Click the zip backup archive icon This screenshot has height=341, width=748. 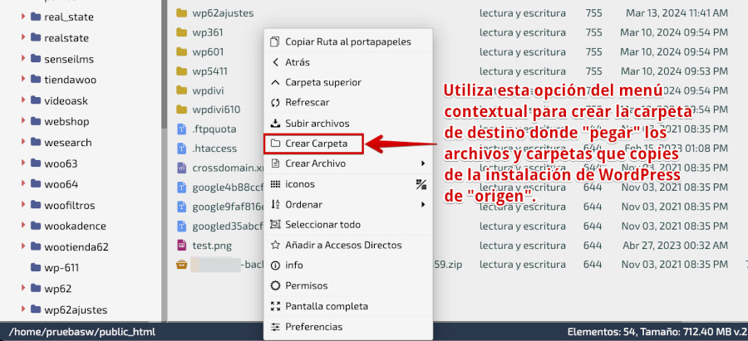(x=181, y=265)
